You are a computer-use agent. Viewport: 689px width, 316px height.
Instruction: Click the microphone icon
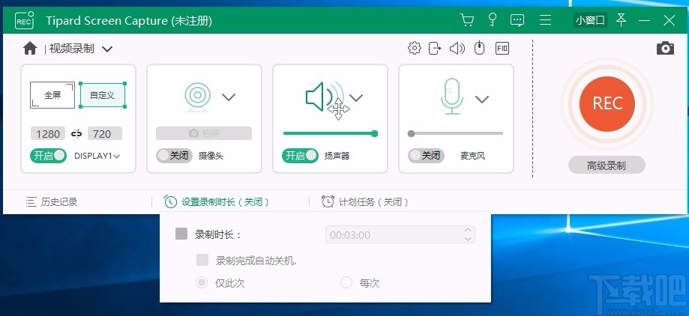pyautogui.click(x=452, y=97)
